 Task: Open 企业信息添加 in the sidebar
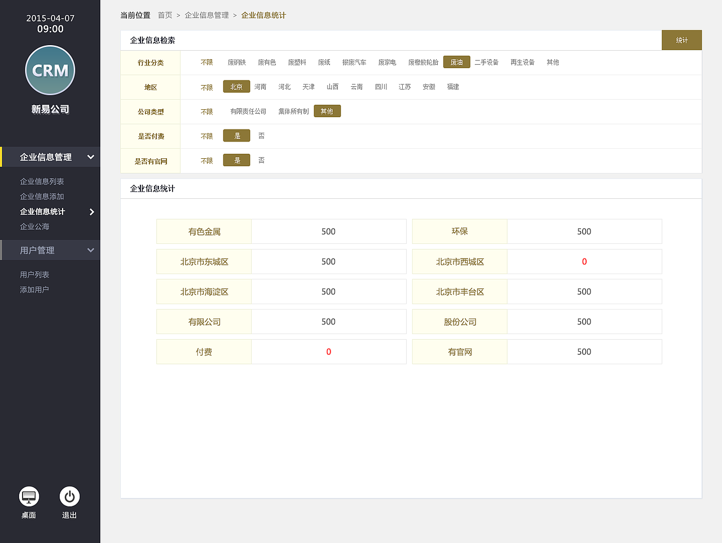tap(42, 196)
